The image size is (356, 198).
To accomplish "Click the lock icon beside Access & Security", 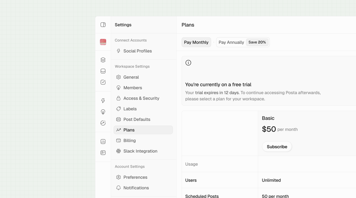I will tap(118, 98).
